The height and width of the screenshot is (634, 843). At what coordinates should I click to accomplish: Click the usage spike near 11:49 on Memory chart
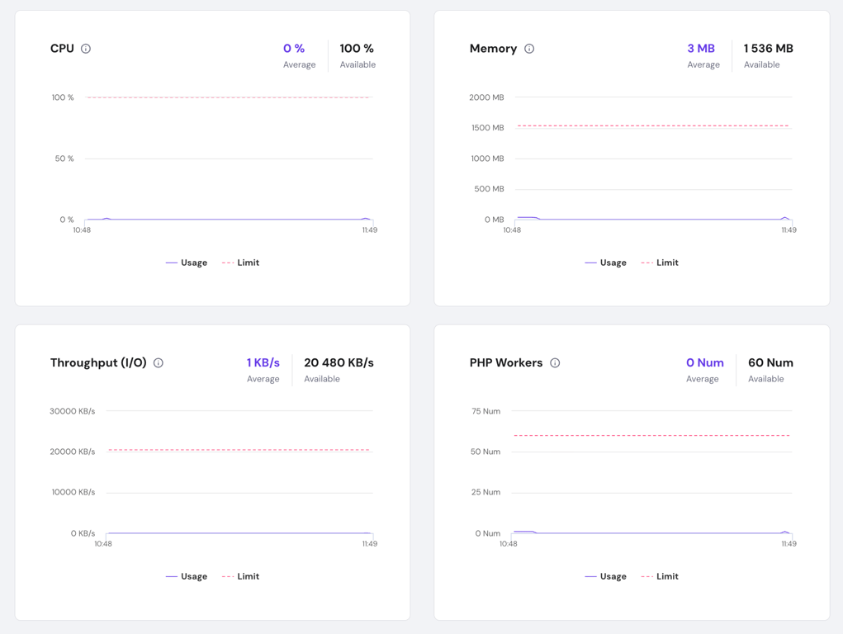pos(786,216)
